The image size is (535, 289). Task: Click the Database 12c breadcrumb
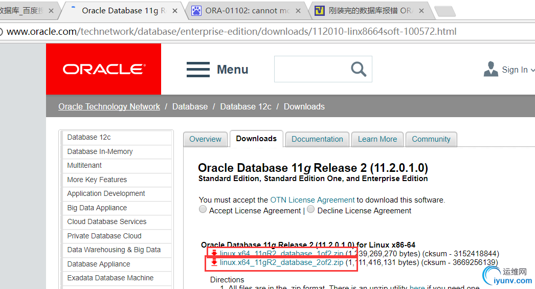(246, 106)
